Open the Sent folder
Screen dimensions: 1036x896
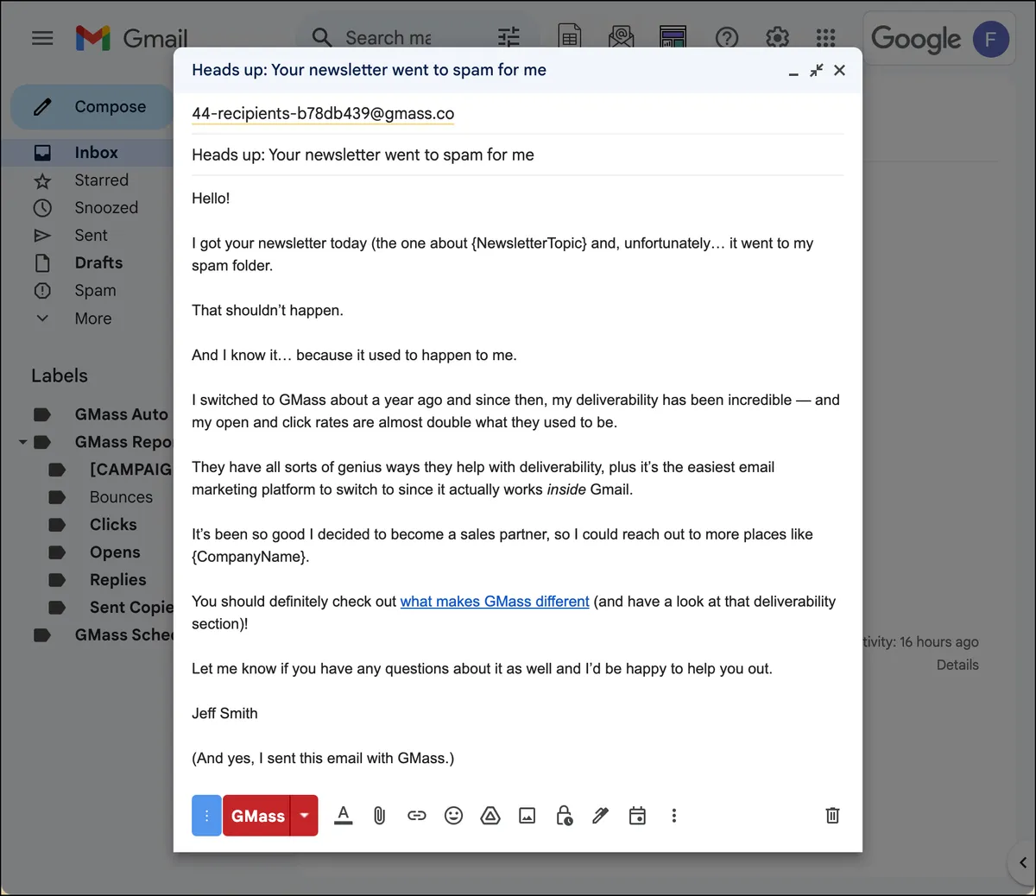coord(91,236)
